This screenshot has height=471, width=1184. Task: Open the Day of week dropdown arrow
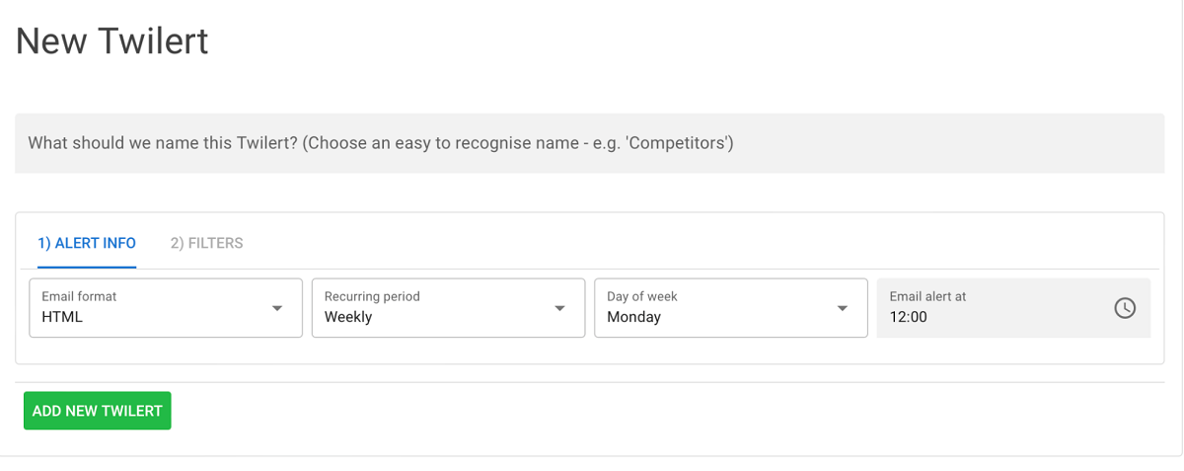pyautogui.click(x=843, y=308)
